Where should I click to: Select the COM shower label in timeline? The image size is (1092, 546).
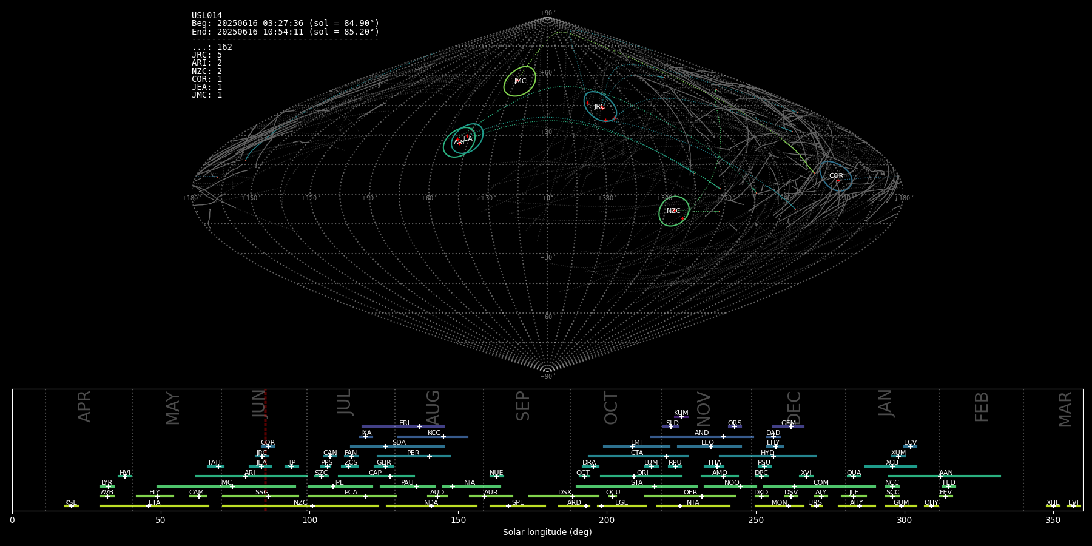coord(821,482)
